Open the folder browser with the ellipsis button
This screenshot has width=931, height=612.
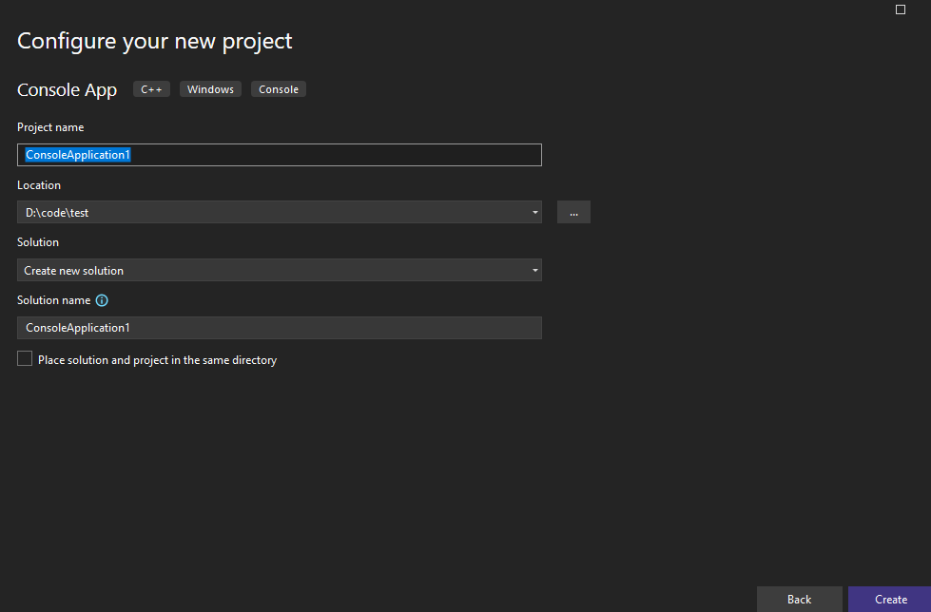573,213
